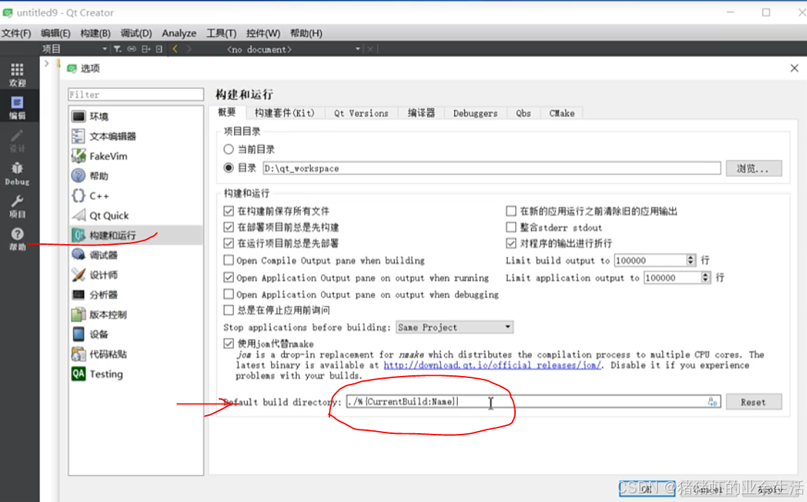The height and width of the screenshot is (502, 807).
Task: Switch to Design (设计) mode
Action: point(17,140)
